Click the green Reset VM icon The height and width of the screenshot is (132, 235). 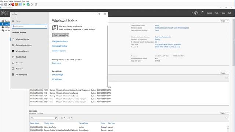point(24,4)
